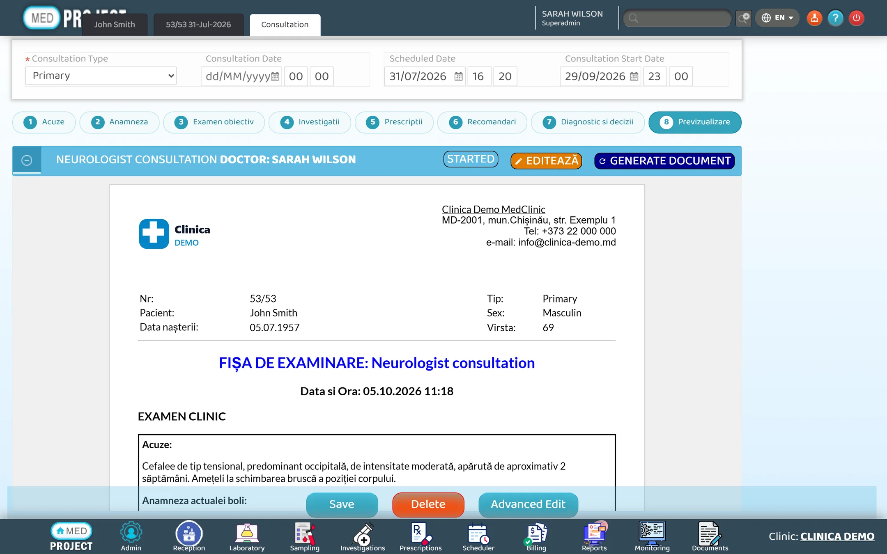Click the Save button
The width and height of the screenshot is (887, 554).
click(342, 504)
